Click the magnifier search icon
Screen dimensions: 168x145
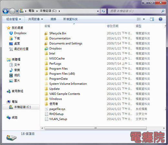(163, 11)
